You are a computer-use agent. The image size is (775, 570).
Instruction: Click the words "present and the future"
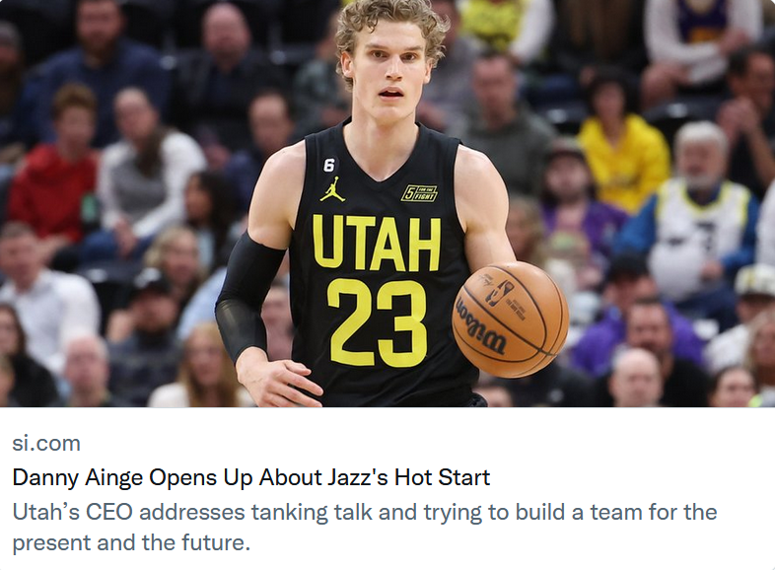pyautogui.click(x=131, y=542)
